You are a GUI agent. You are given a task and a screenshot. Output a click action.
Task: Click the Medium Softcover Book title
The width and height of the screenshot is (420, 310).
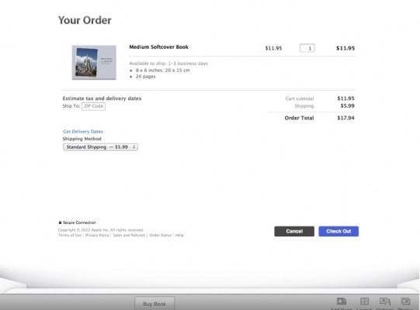[159, 47]
